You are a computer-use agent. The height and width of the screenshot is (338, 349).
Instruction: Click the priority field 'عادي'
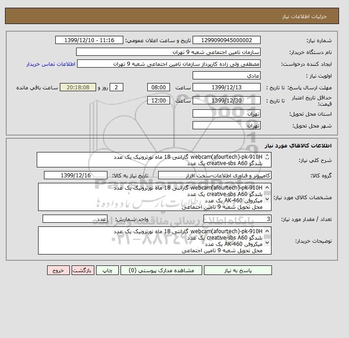click(226, 75)
